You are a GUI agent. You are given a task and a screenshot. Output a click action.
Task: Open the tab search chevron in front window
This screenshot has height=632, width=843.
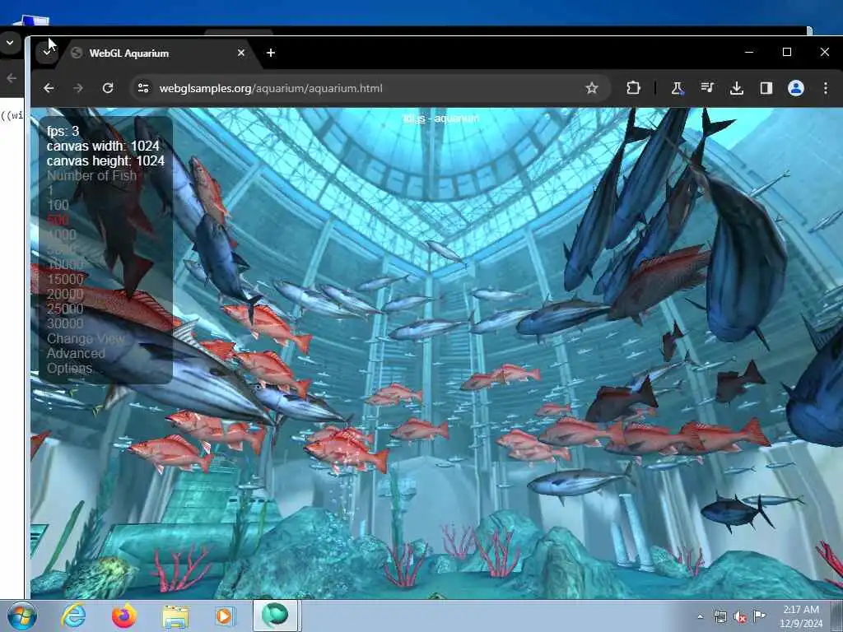[47, 53]
